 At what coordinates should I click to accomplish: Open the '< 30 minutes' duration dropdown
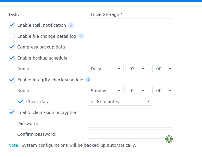120,102
